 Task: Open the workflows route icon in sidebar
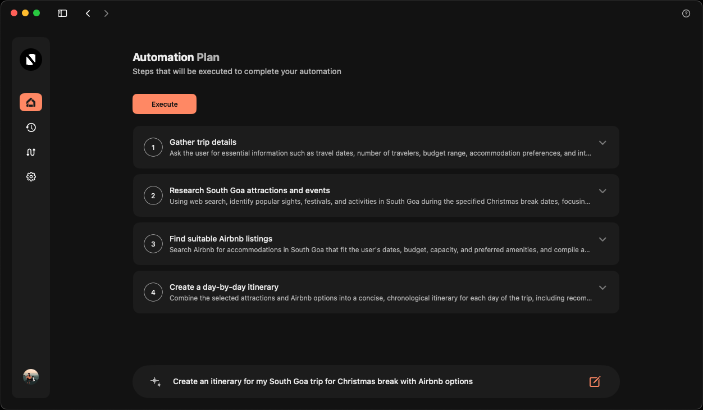31,152
